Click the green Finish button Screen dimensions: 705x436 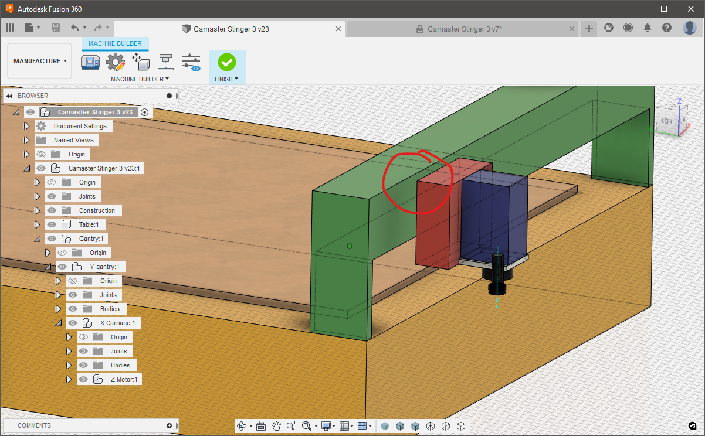[x=227, y=62]
